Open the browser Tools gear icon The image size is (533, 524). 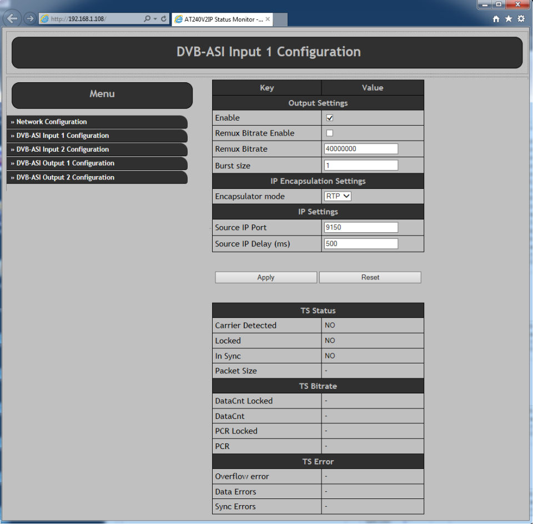coord(521,19)
